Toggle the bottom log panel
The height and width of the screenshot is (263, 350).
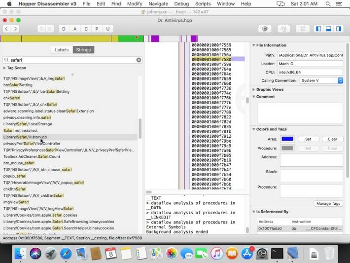coord(328,29)
